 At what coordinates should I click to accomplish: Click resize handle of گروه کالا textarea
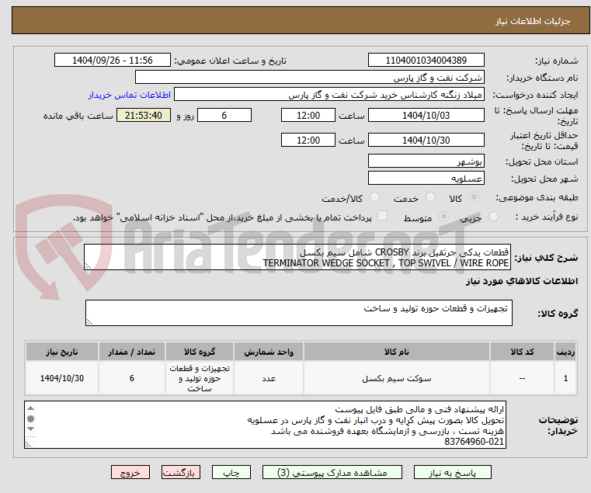(89, 322)
